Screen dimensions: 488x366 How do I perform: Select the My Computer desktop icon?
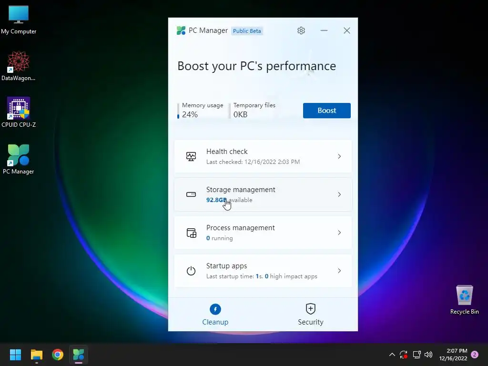pos(19,20)
